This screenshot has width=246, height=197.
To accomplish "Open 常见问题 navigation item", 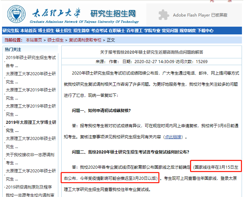I will [170, 30].
